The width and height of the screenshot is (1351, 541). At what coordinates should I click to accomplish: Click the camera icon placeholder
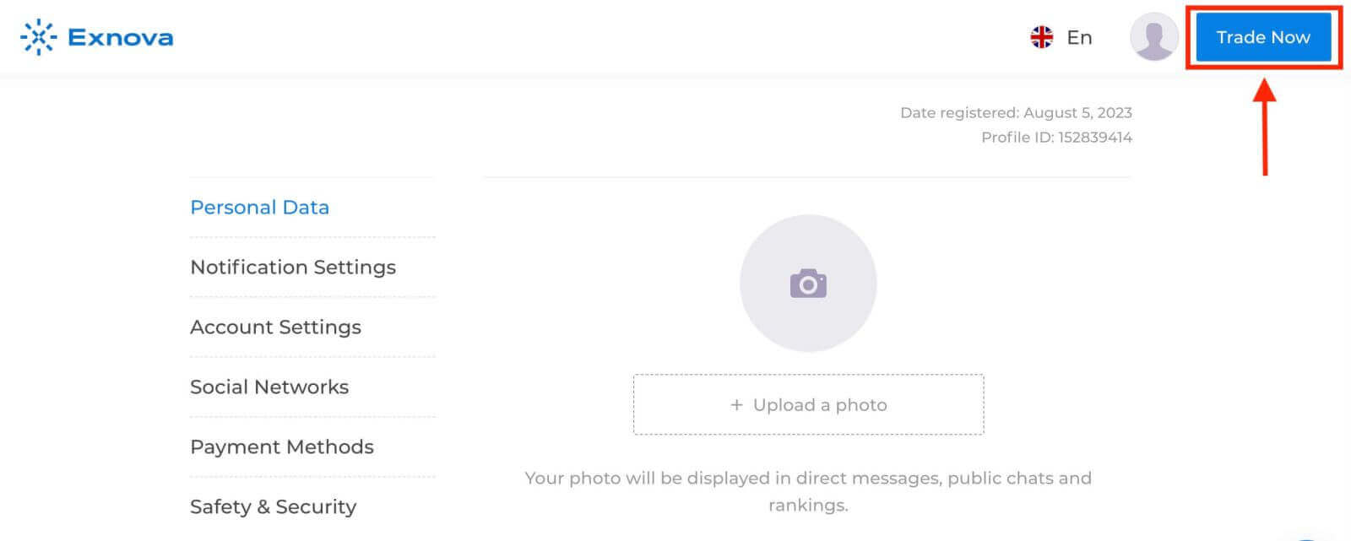click(x=808, y=284)
